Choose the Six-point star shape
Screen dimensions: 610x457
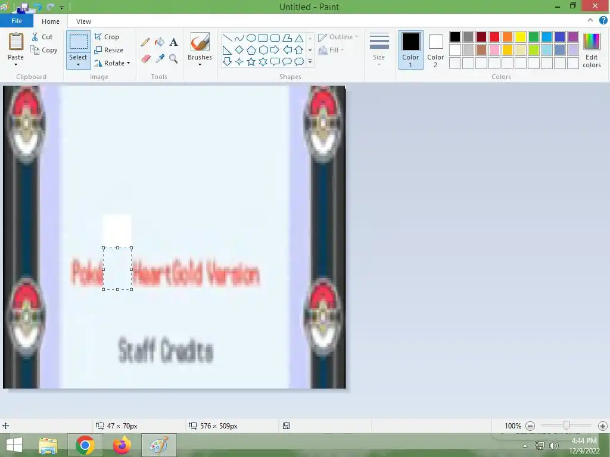(263, 61)
